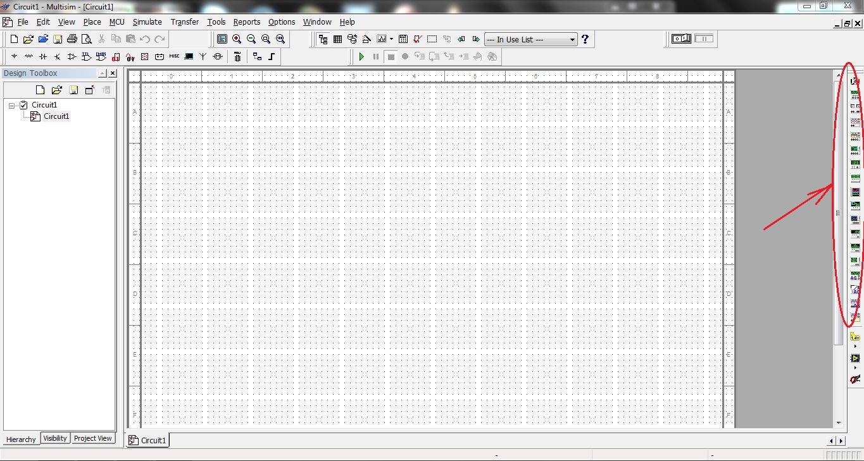The image size is (864, 461).
Task: Open the RF antenna component group
Action: (203, 56)
